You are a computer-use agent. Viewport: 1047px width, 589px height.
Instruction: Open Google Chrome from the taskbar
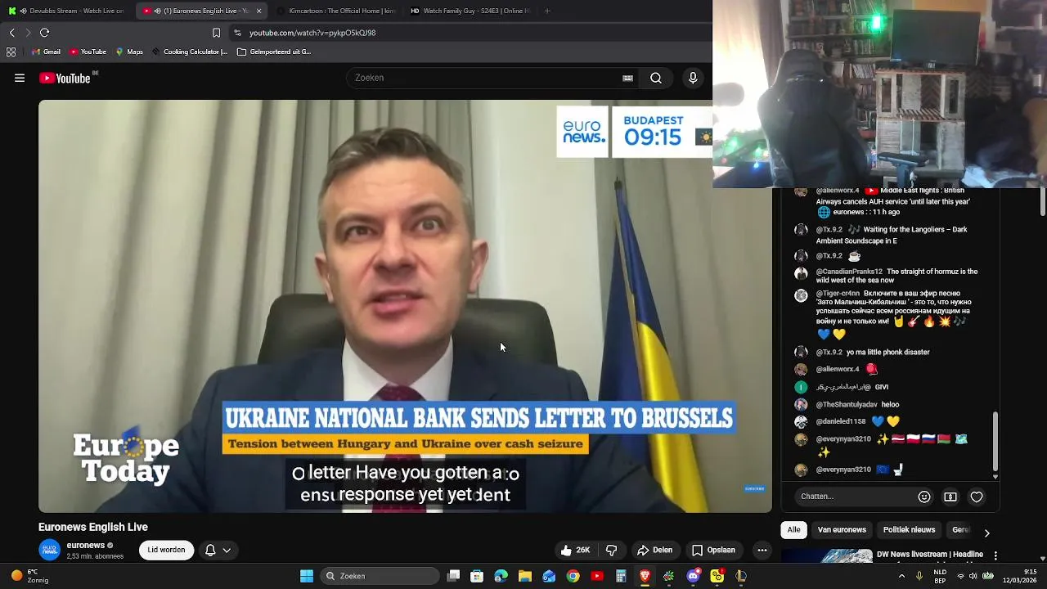573,576
